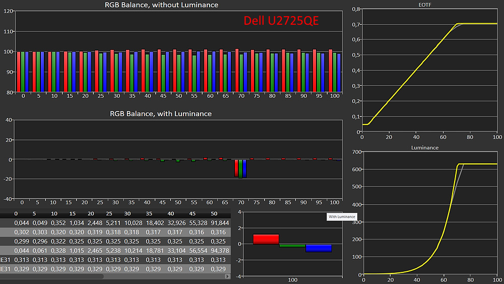Pick the "33,104" table cell
The height and width of the screenshot is (284, 504).
pos(176,251)
